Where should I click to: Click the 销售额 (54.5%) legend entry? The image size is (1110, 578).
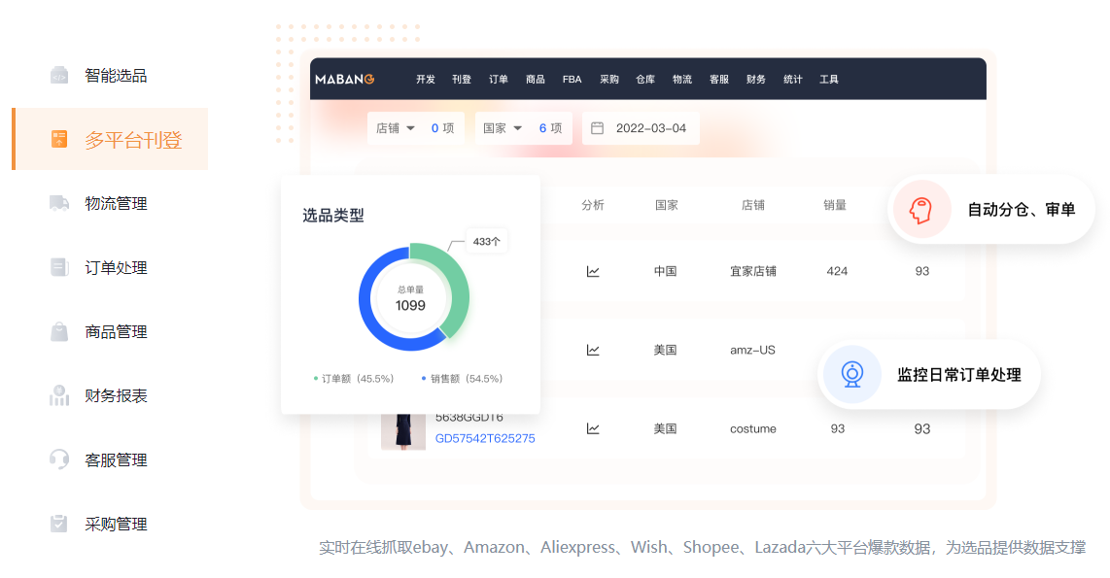(x=462, y=379)
